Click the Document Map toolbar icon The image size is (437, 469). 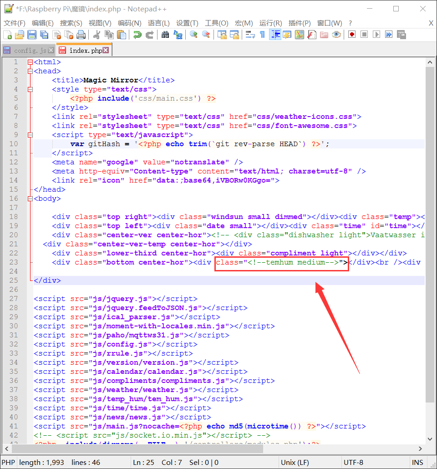299,35
